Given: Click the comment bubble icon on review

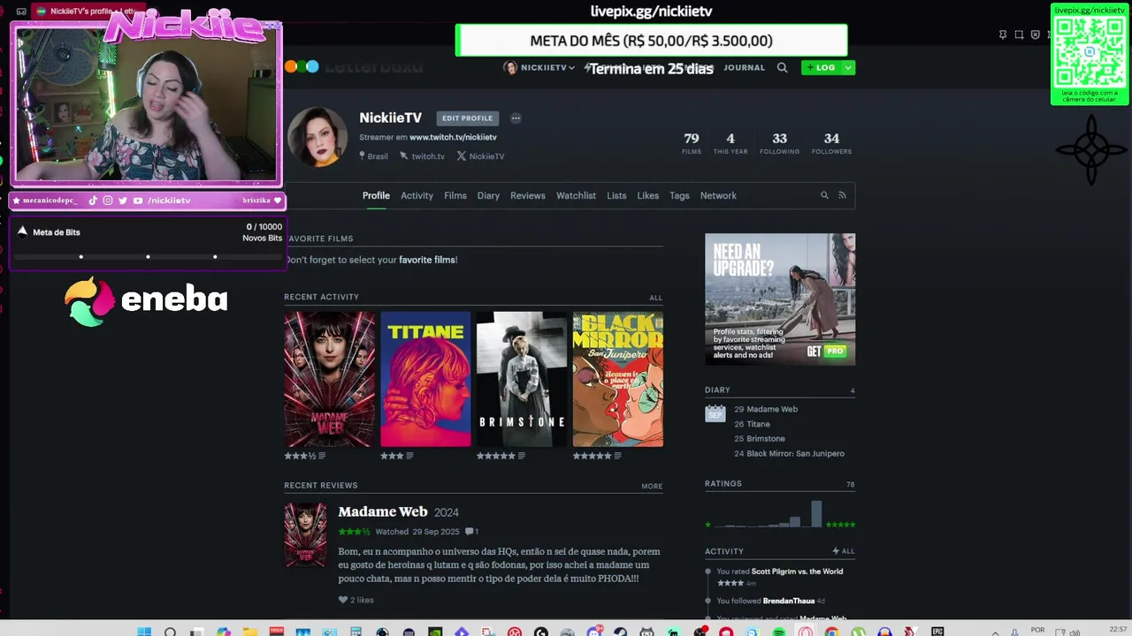Looking at the screenshot, I should pyautogui.click(x=469, y=532).
